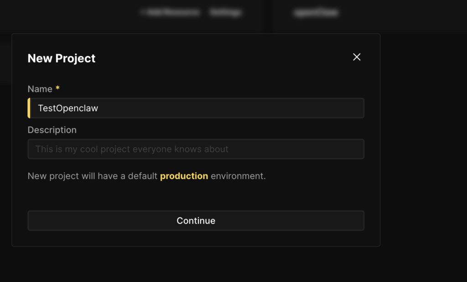Click the Name field label
Screen dimensions: 467x282
click(x=40, y=89)
